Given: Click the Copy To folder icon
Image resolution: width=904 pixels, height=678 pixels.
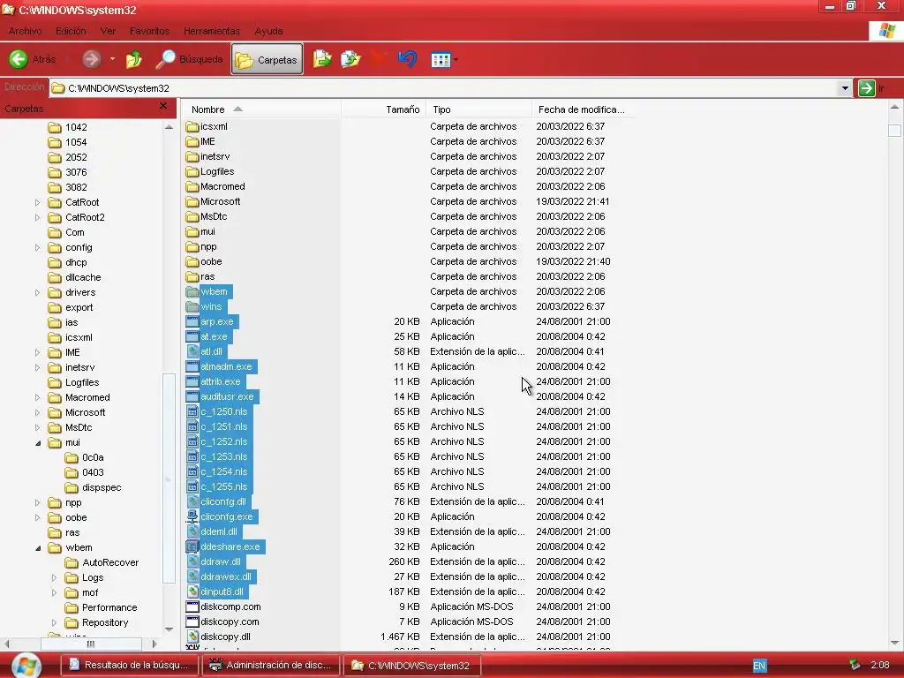Looking at the screenshot, I should (x=350, y=59).
